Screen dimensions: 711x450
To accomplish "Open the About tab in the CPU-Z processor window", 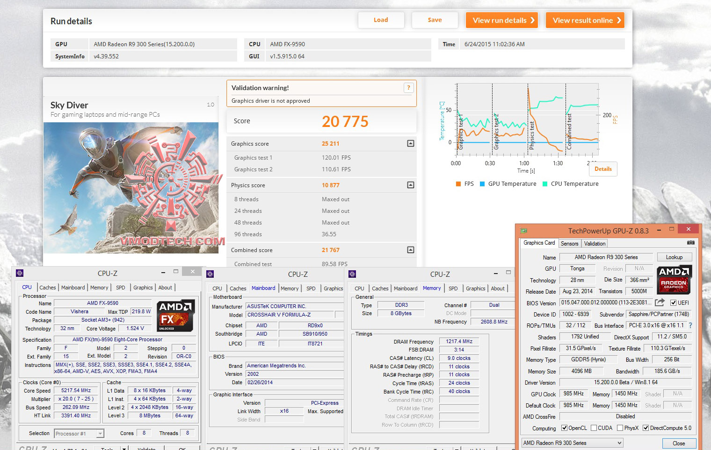I will (165, 288).
